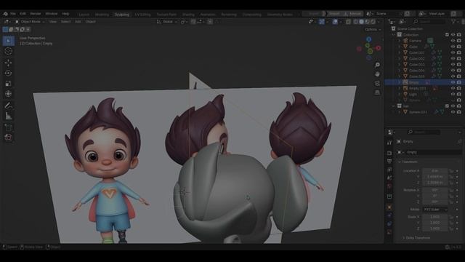465x262 pixels.
Task: Select the Scale tool
Action: (8, 84)
